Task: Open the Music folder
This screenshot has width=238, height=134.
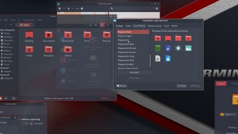Action: point(87,36)
